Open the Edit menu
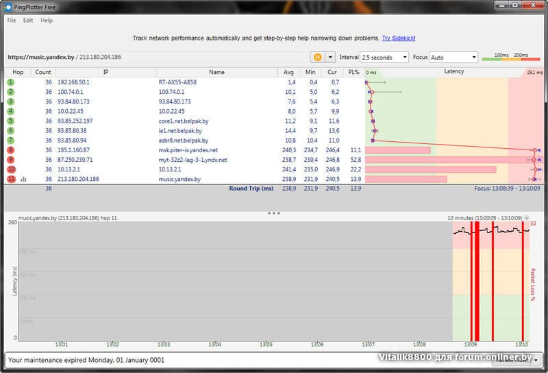 28,21
